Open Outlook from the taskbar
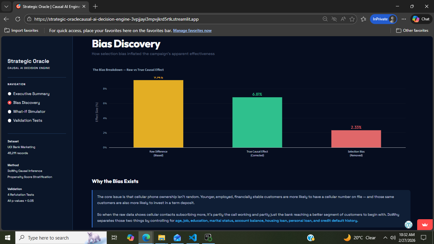 (x=177, y=238)
